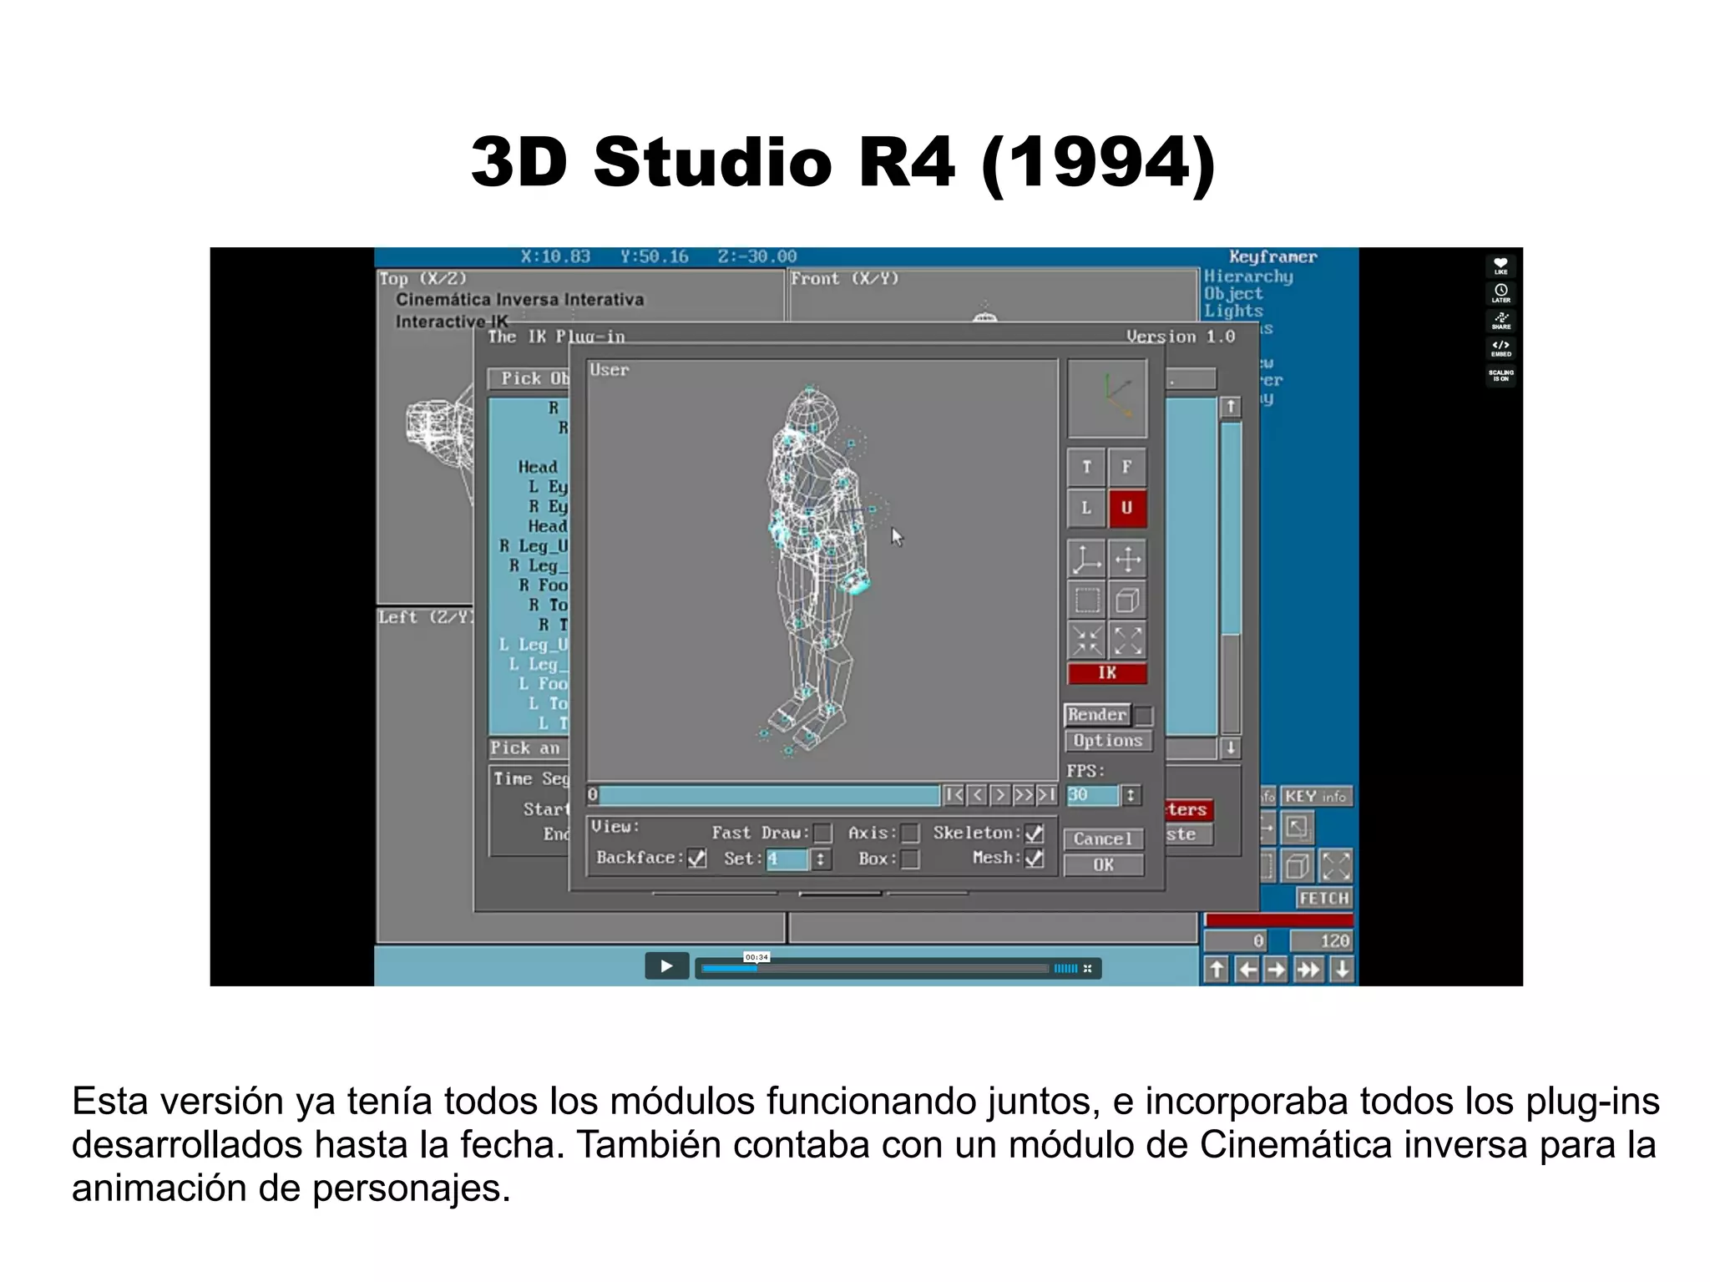Select the four-arrow pan tool icon
This screenshot has width=1710, height=1282.
[1127, 559]
